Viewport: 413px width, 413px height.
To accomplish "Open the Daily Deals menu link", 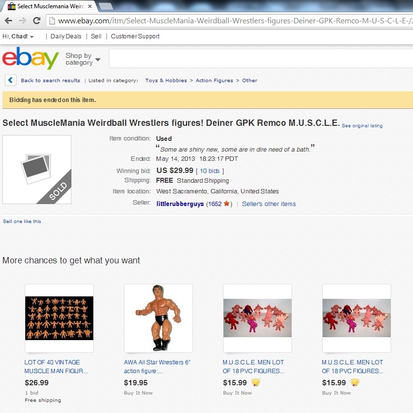I will click(x=66, y=36).
